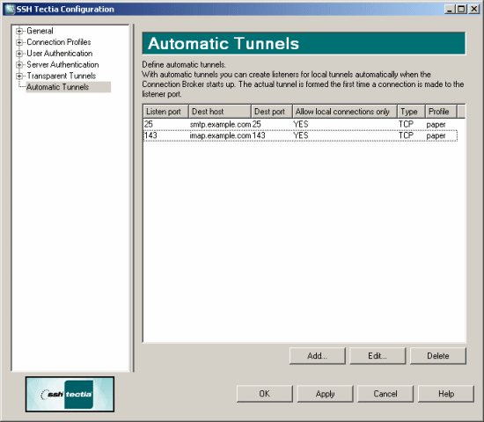Select the smtp.example.com tunnel row
The width and height of the screenshot is (484, 422).
(x=300, y=124)
